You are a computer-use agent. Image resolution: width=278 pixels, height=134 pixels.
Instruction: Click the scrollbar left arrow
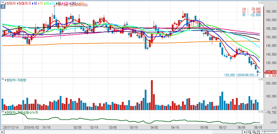click(x=2, y=132)
